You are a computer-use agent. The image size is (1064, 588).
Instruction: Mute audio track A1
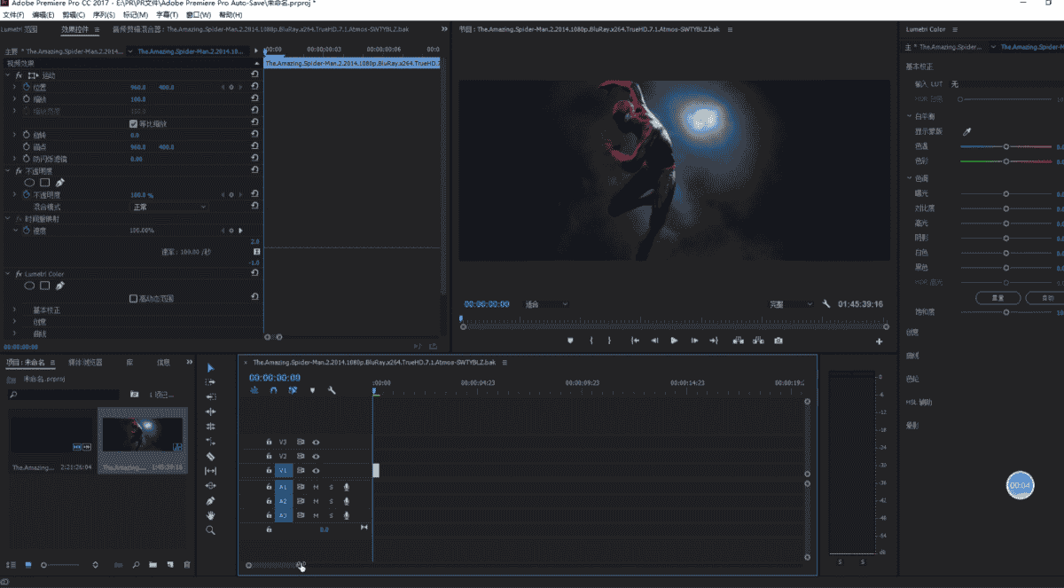coord(316,486)
